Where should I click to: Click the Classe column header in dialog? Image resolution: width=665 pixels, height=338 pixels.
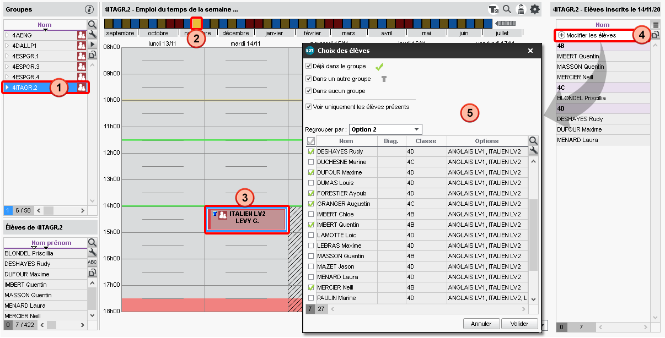point(426,141)
